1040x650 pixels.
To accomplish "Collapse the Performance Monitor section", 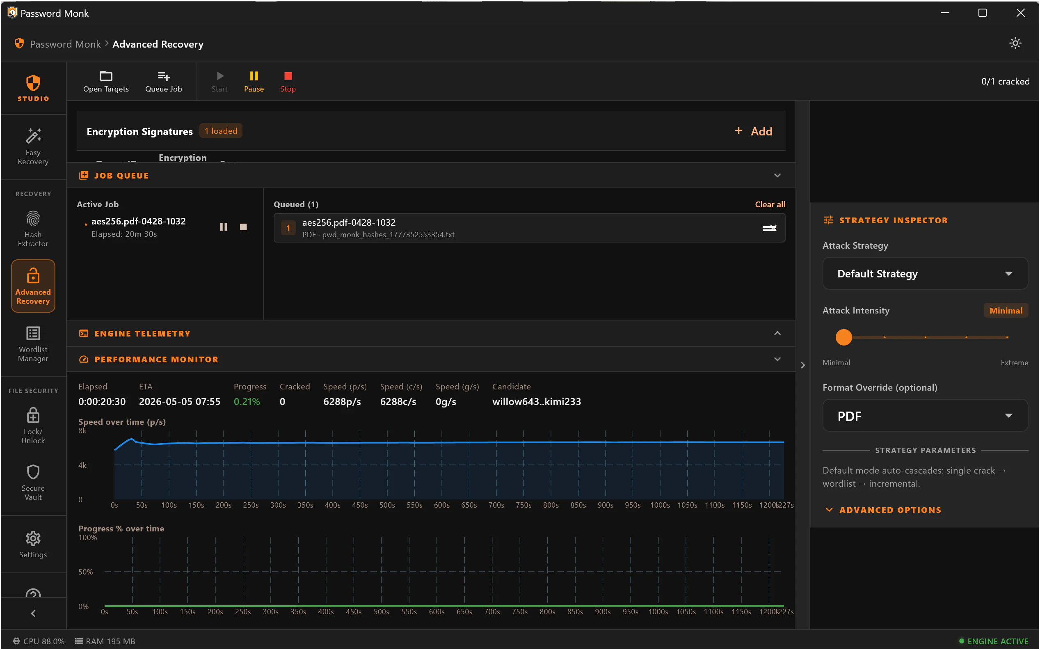I will (x=777, y=359).
